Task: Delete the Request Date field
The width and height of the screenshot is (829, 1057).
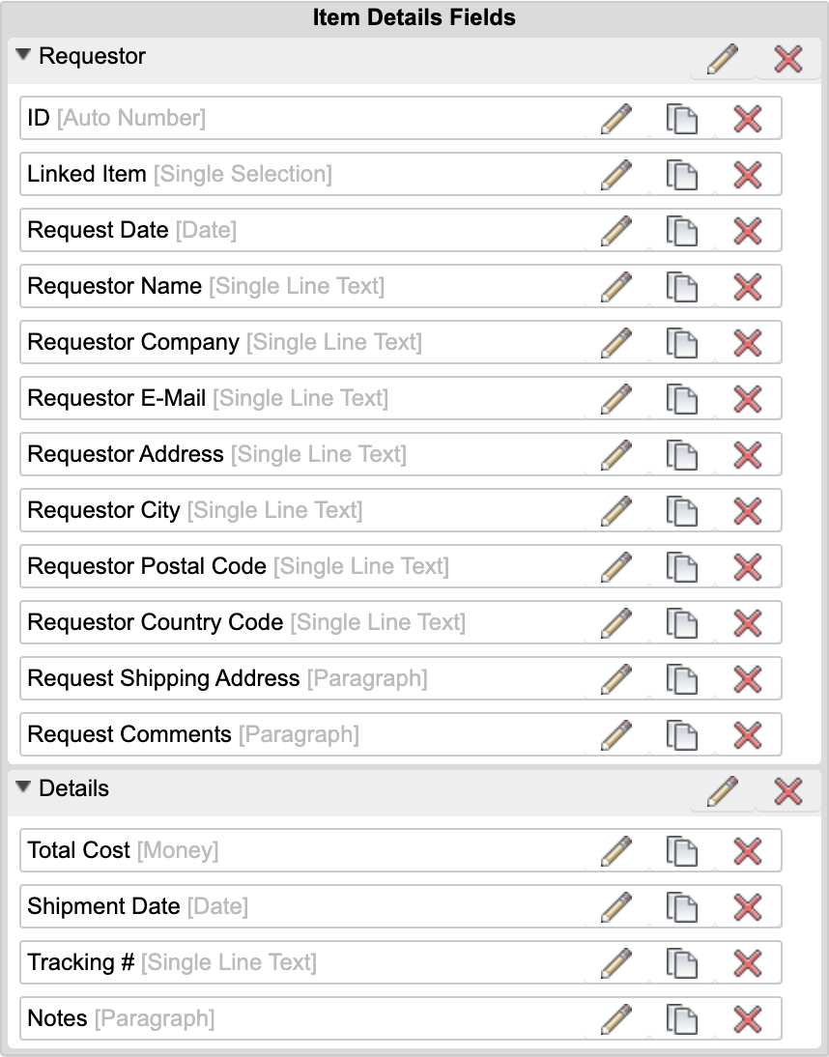Action: point(747,231)
